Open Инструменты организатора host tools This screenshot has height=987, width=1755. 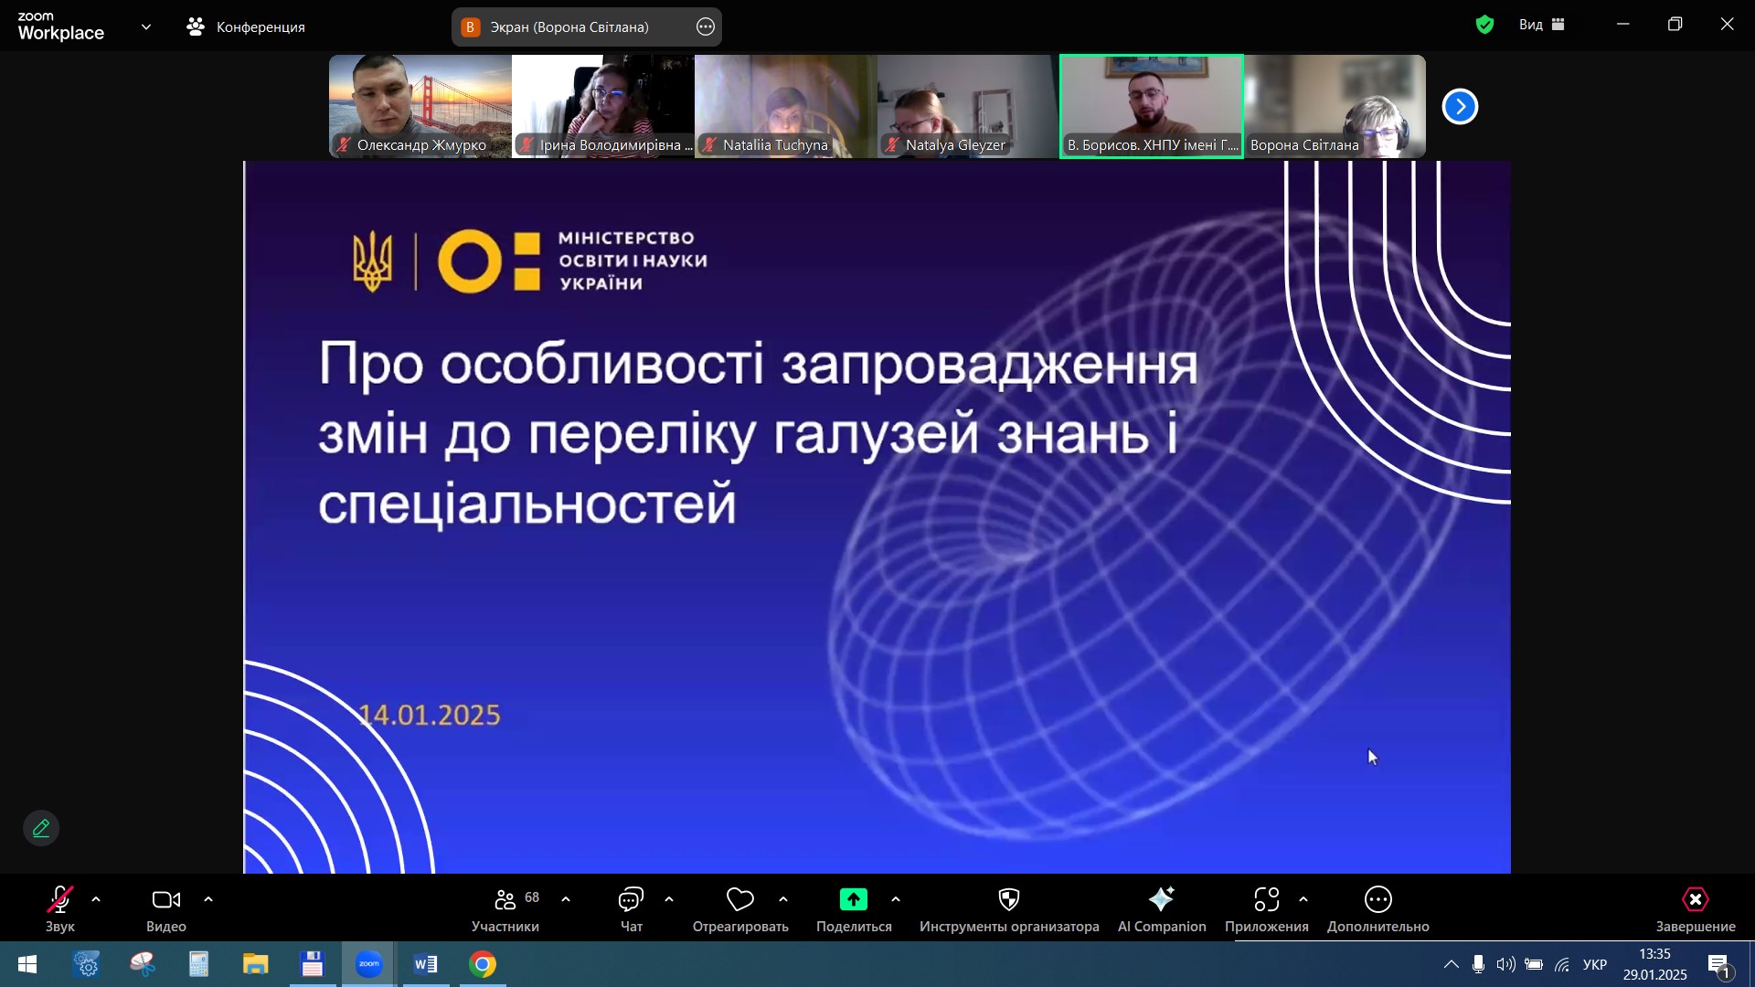click(x=1009, y=908)
